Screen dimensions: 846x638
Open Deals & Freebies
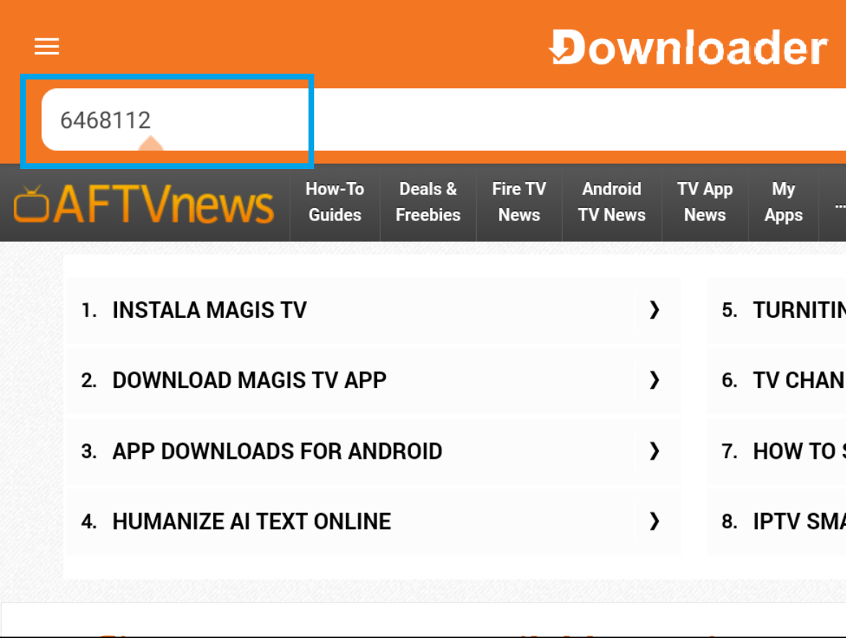coord(428,203)
